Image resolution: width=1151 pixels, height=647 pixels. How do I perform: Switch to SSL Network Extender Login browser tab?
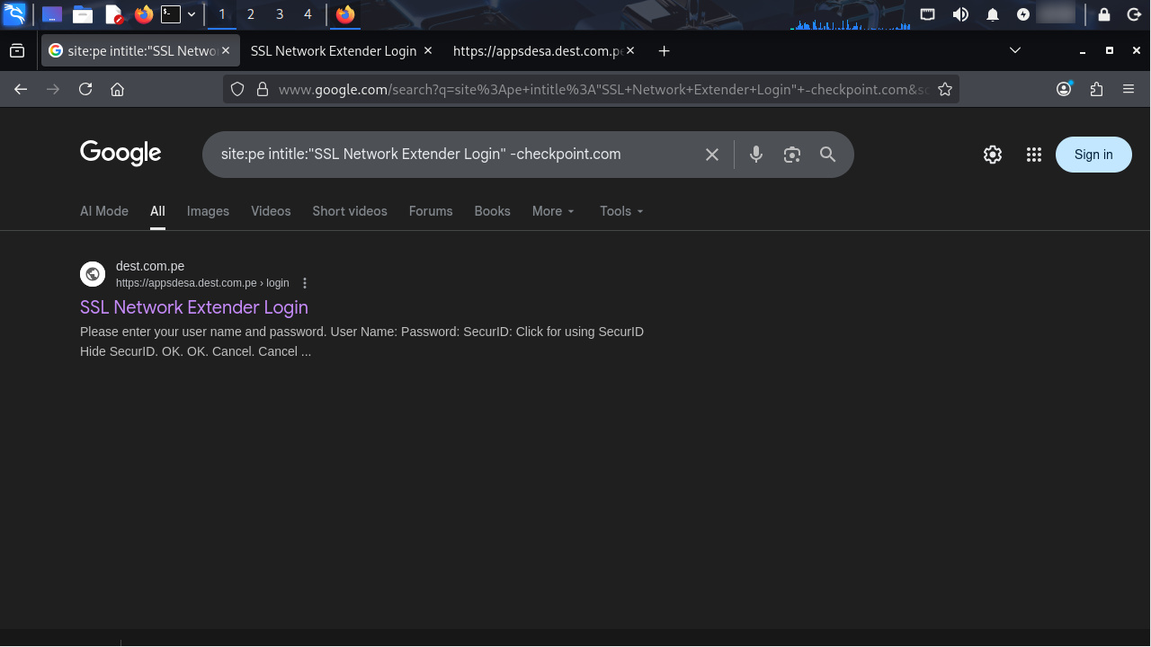pos(333,51)
